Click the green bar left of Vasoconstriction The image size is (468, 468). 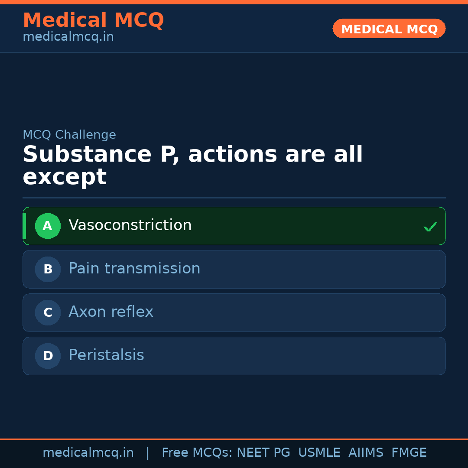click(x=24, y=226)
